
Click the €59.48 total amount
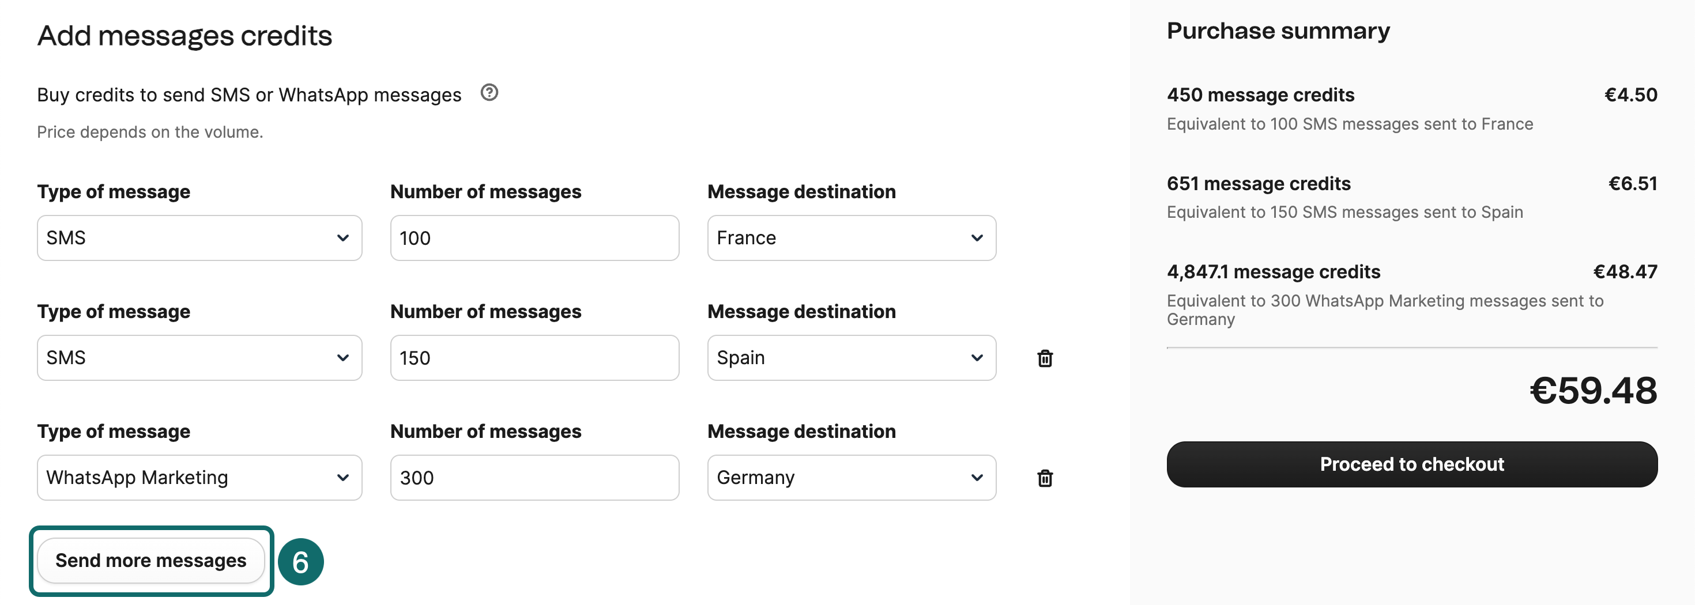(x=1592, y=391)
